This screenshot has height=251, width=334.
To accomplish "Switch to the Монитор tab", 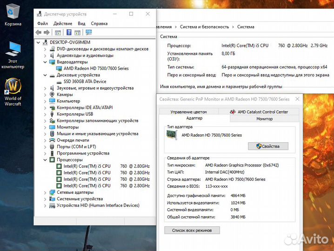I will [265, 119].
